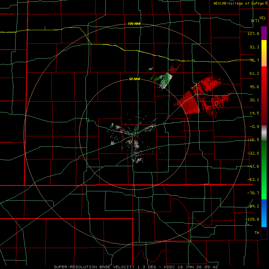Viewport: 269px width, 269px height.
Task: Click the 107.8 velocity scale value
Action: (x=253, y=33)
